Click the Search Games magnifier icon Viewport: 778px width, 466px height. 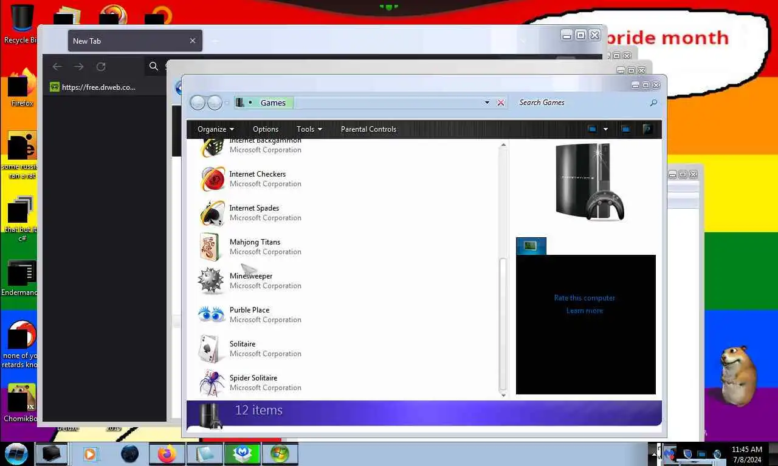[x=653, y=103]
